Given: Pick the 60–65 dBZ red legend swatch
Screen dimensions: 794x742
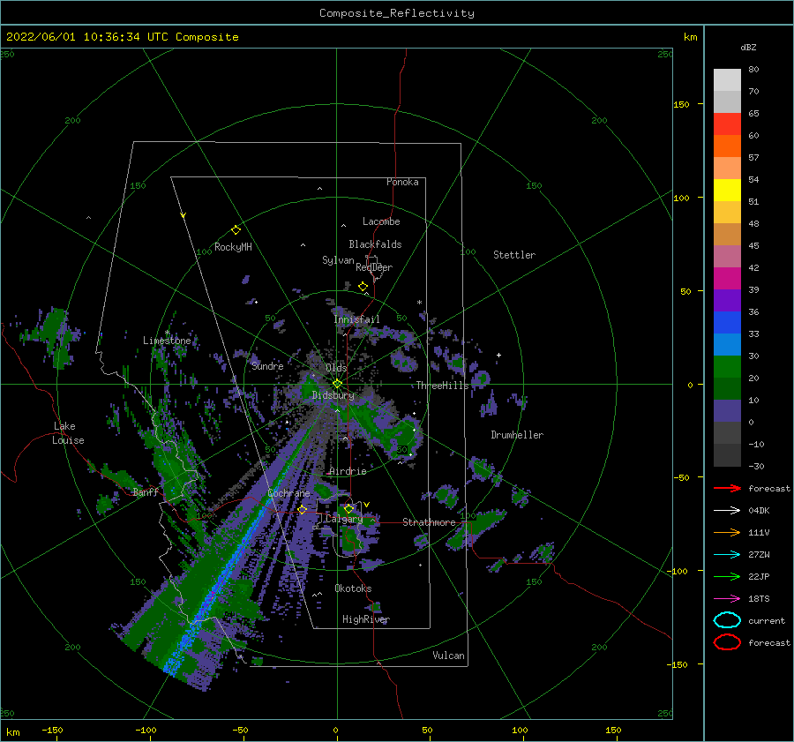Looking at the screenshot, I should [x=727, y=124].
